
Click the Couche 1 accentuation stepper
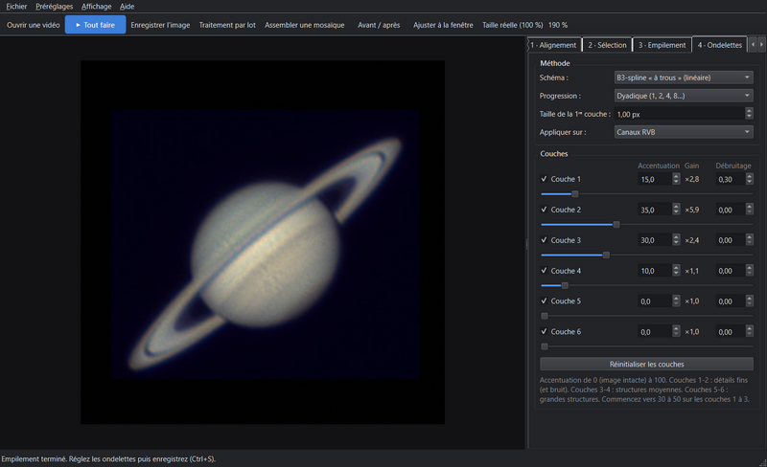click(676, 179)
